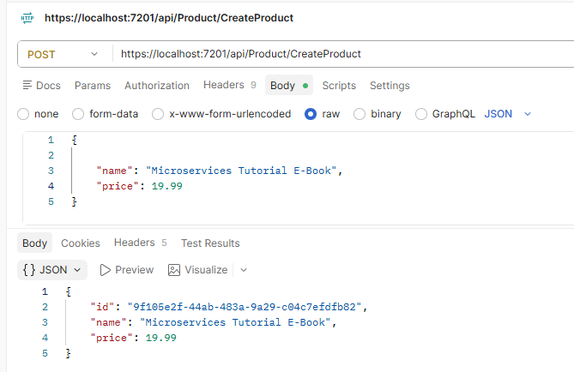Click the price 19.99 request line

pos(139,186)
